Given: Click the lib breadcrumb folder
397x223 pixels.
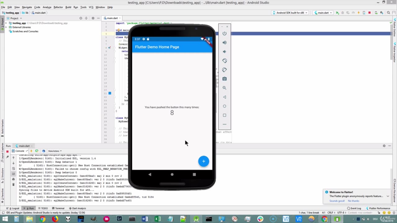Looking at the screenshot, I should pyautogui.click(x=25, y=13).
